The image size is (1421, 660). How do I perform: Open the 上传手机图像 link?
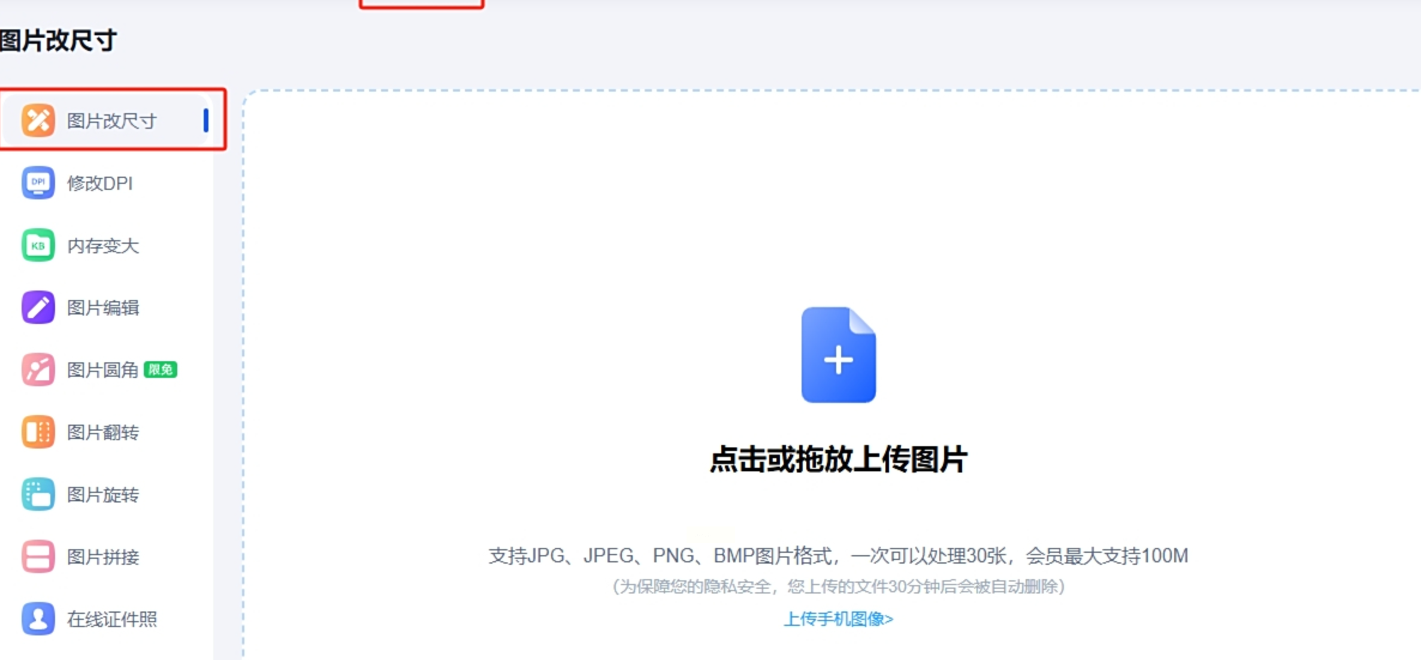pyautogui.click(x=838, y=619)
